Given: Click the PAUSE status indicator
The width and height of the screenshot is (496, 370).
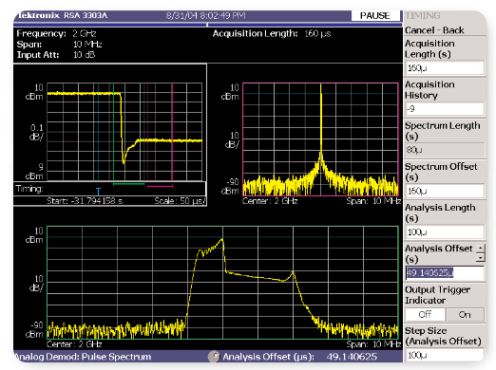Looking at the screenshot, I should [375, 15].
